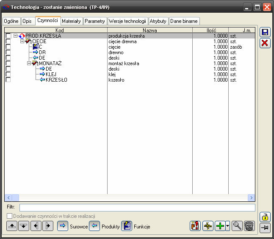Click the horizontal scrollbar right arrow
Screen dimensions: 274x239
[x=251, y=198]
